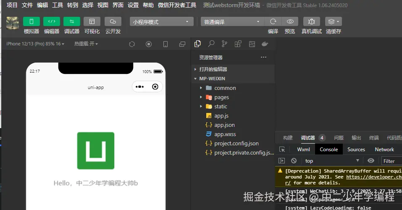402x210 pixels.
Task: Expand the pages folder
Action: click(x=233, y=97)
